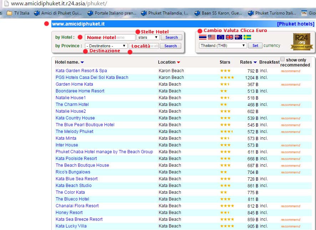Sort by Rates arrow
The width and height of the screenshot is (316, 230).
coord(255,62)
